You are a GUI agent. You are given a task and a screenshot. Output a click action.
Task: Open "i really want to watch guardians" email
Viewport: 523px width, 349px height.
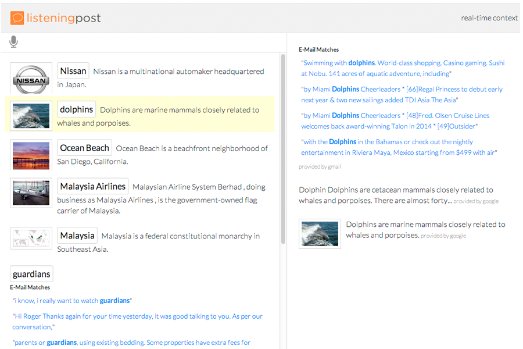[72, 301]
